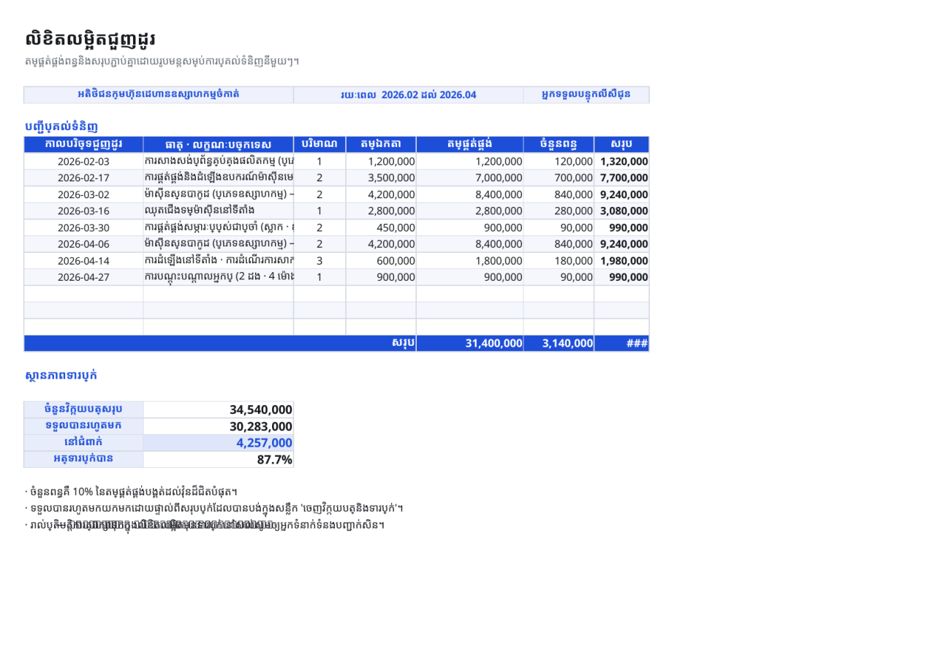
Task: Click the 990,000 total in the 2026-03-30 row
Action: click(x=621, y=227)
